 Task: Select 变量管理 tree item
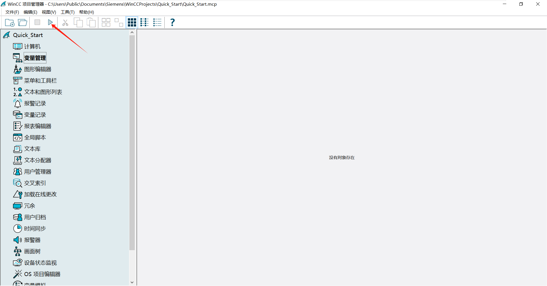[35, 58]
